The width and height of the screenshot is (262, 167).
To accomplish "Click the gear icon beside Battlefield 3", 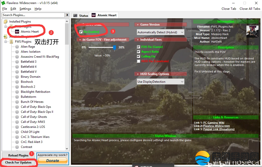I will click(x=17, y=62).
